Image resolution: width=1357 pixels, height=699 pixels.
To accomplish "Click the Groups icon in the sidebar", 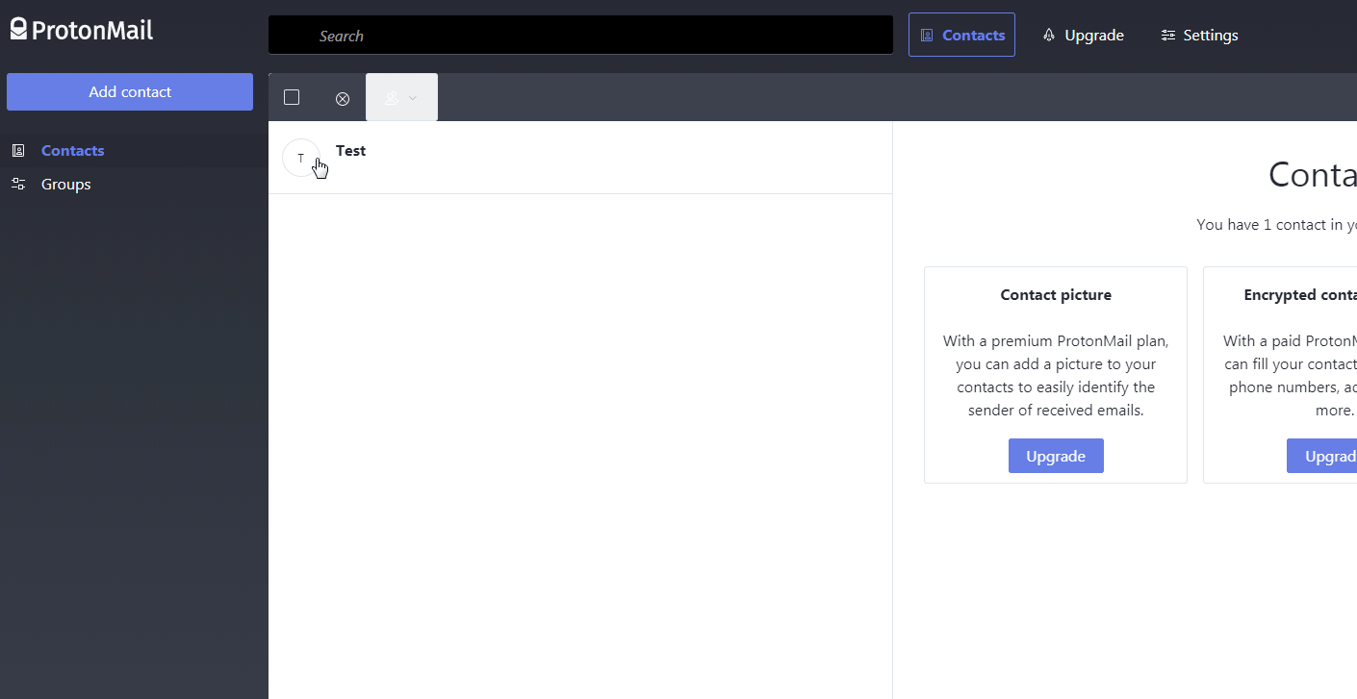I will point(19,184).
